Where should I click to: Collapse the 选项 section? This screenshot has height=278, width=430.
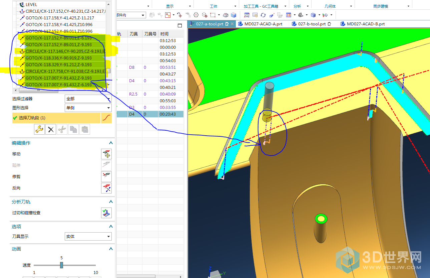tap(111, 227)
